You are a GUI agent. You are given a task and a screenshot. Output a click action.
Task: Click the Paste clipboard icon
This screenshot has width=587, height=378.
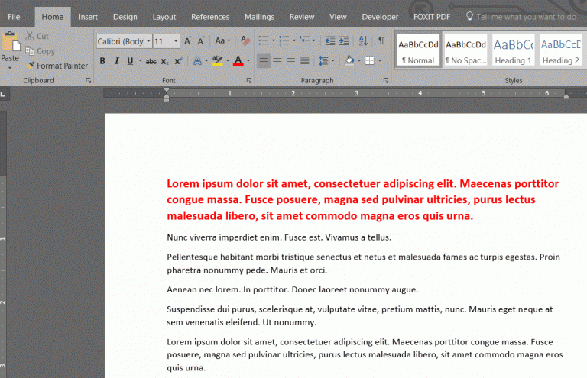pyautogui.click(x=11, y=42)
